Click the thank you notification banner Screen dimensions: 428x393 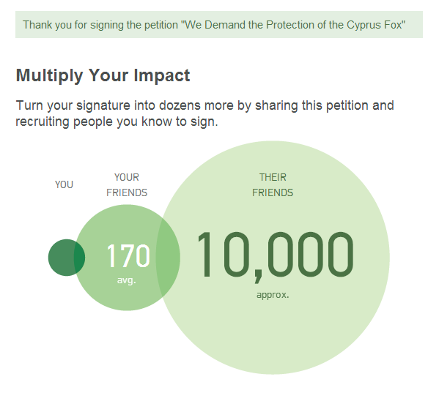[x=219, y=25]
